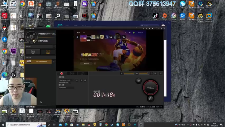225x127 pixels.
Task: Open TikTok desktop icon
Action: (156, 17)
